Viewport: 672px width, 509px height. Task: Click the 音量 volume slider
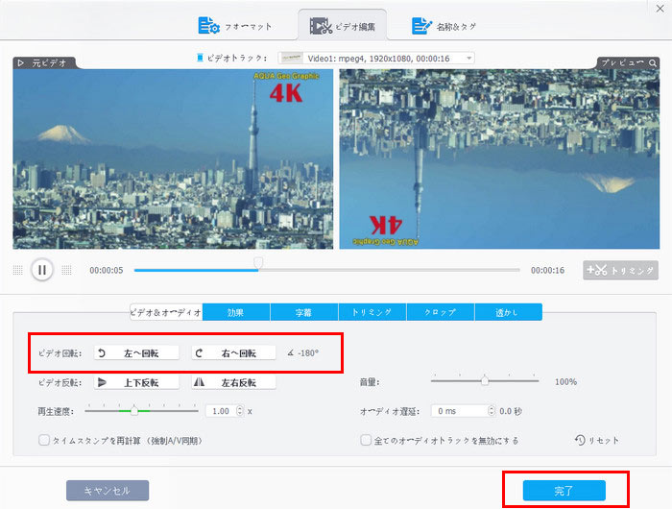pyautogui.click(x=485, y=381)
